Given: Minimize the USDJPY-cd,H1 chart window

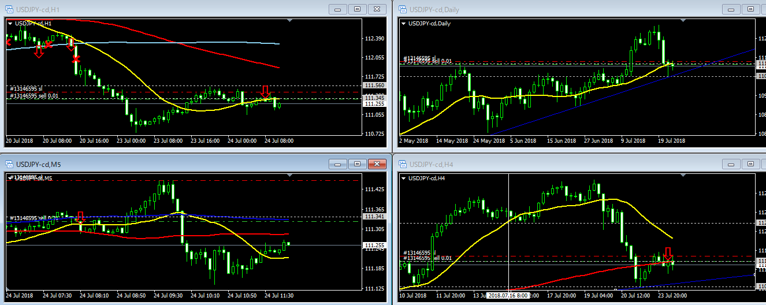Looking at the screenshot, I should tap(338, 9).
